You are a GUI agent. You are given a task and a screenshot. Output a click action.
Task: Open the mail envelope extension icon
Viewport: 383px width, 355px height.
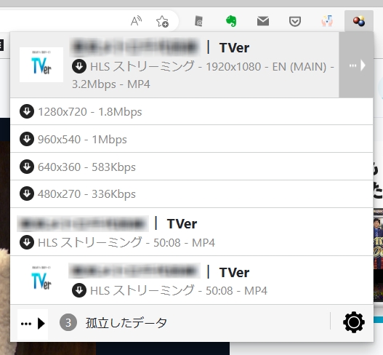(263, 21)
